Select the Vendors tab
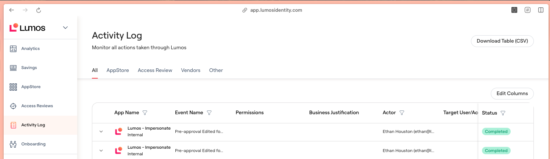Viewport: 550px width, 159px height. pos(190,70)
